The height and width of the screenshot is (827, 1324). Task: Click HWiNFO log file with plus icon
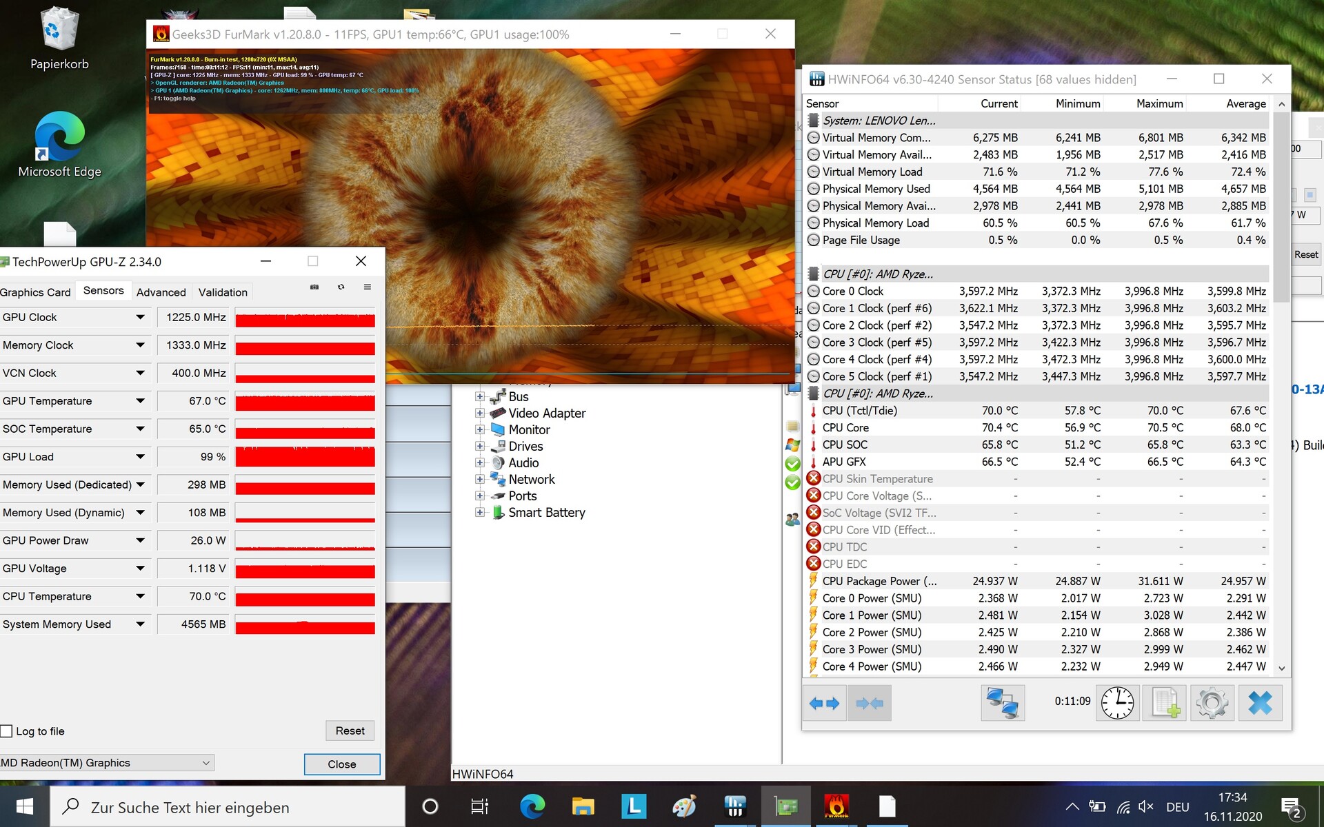click(x=1165, y=703)
